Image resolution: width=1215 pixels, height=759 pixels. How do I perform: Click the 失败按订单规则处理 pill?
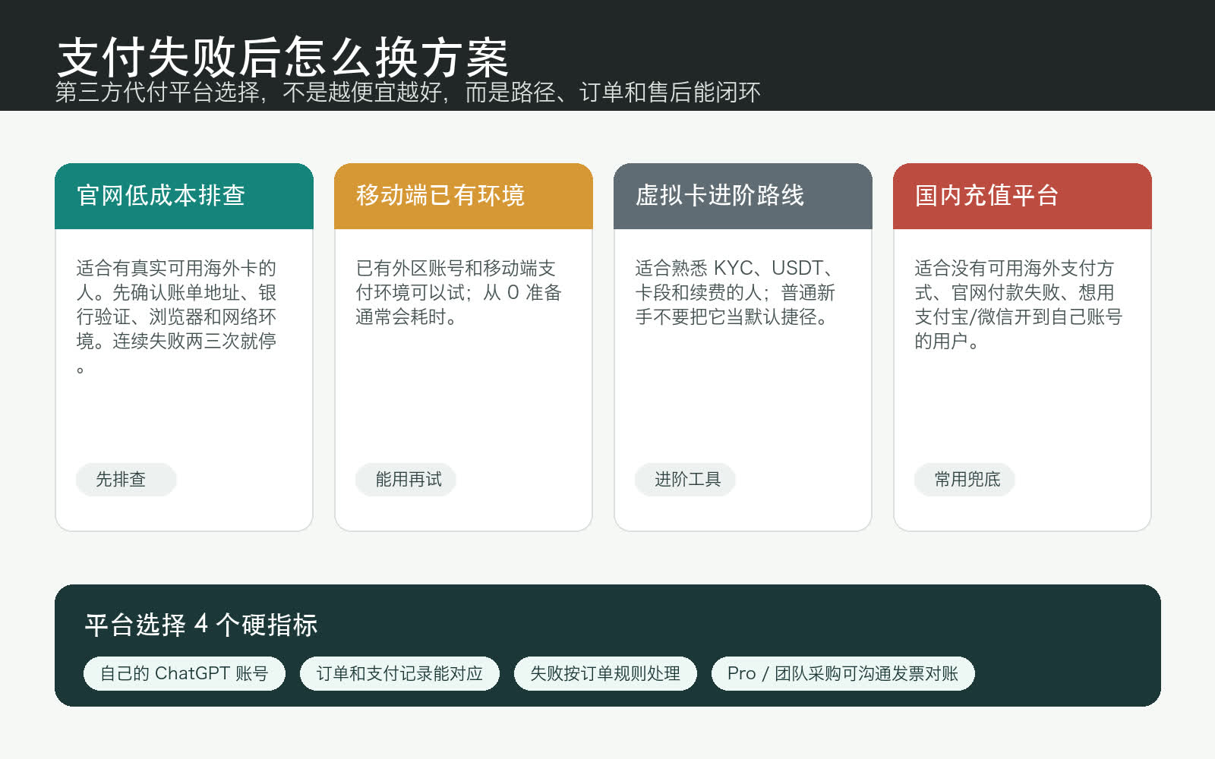tap(605, 674)
